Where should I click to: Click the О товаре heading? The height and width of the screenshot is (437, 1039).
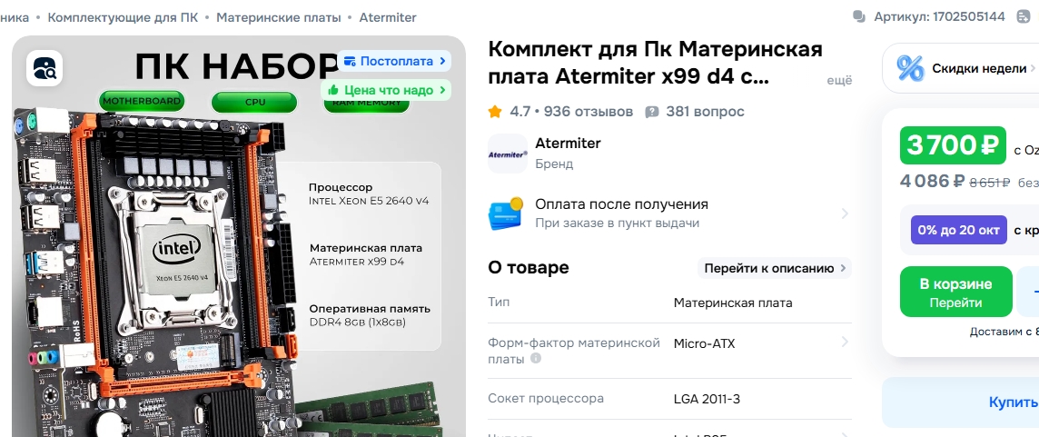[x=528, y=268]
